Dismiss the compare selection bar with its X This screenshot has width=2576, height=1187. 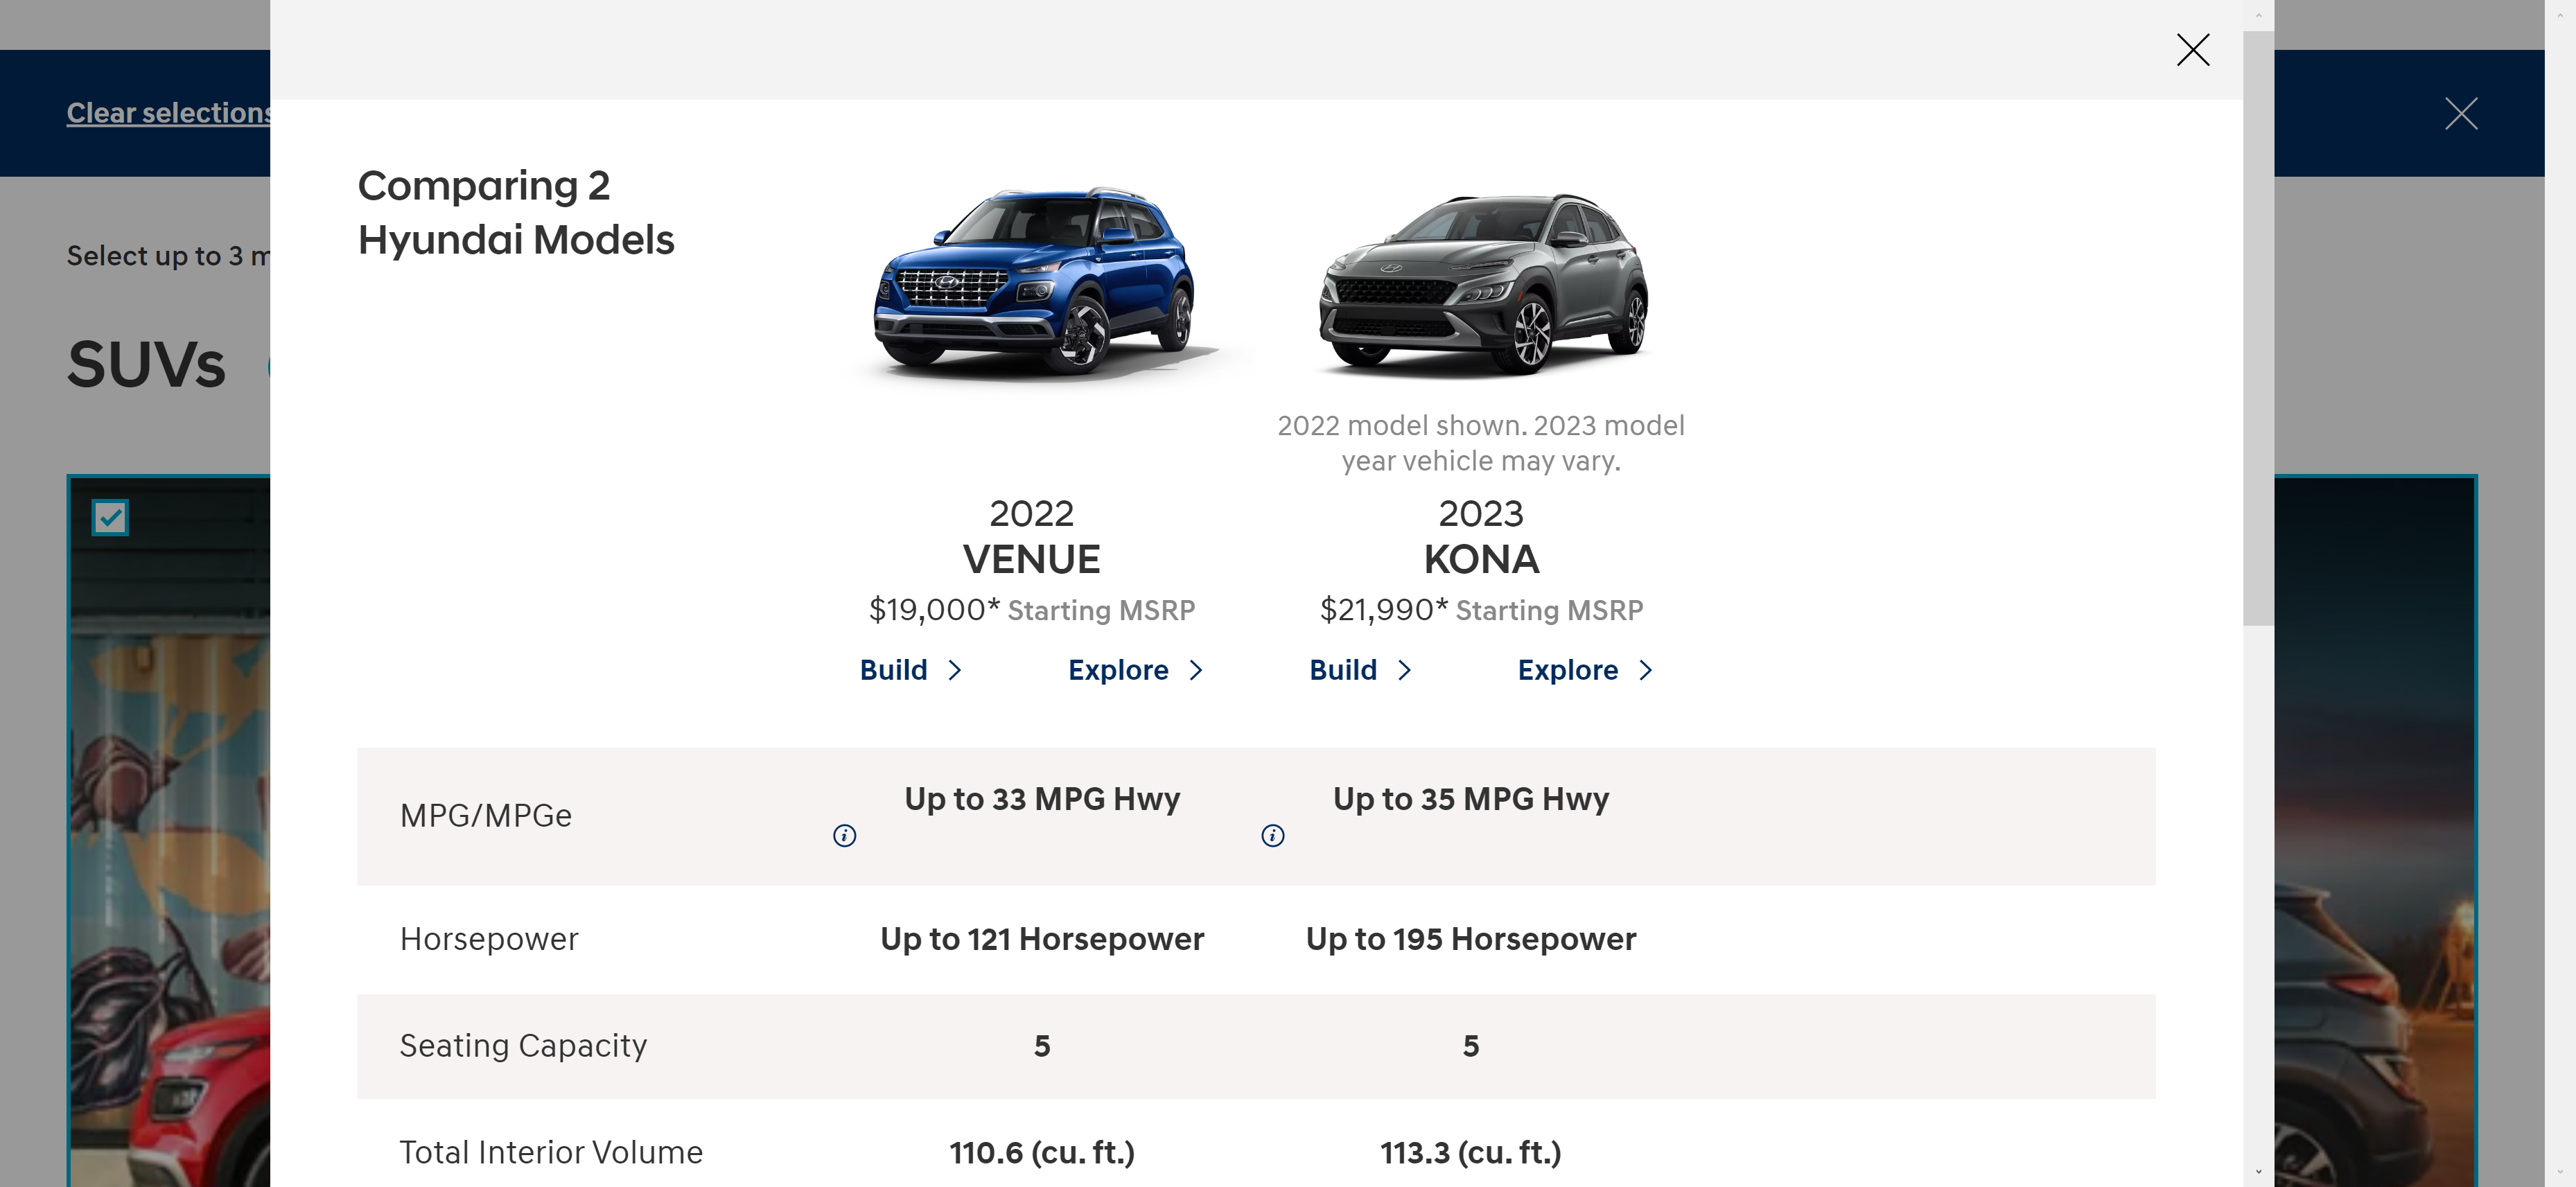click(2461, 113)
